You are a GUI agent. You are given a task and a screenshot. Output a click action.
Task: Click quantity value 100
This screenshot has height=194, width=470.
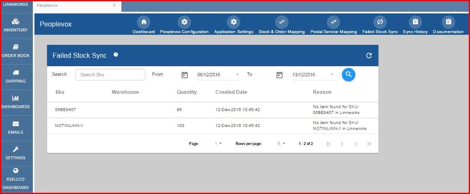click(x=181, y=126)
